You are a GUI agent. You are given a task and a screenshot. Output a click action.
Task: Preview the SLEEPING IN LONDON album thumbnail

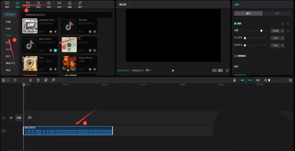click(x=30, y=26)
